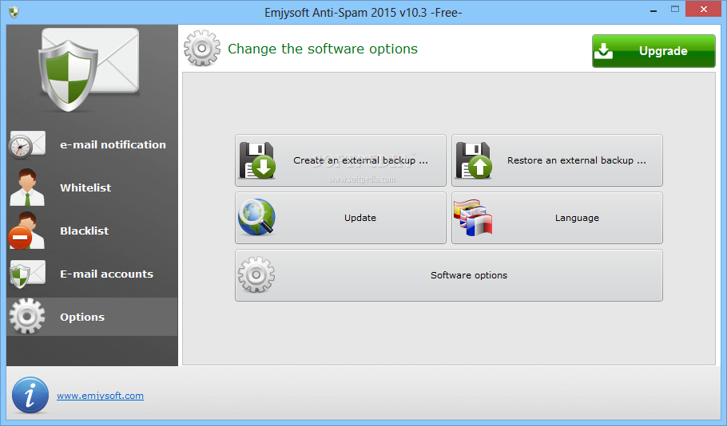Click the E-mail accounts shield envelope icon
Screen dimensions: 727x426
[27, 274]
